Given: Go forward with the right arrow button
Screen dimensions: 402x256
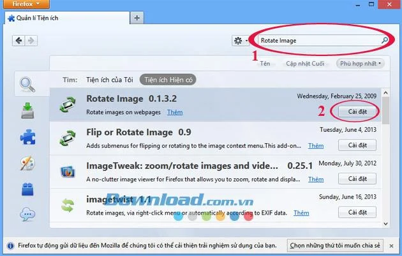Looking at the screenshot, I should (31, 40).
